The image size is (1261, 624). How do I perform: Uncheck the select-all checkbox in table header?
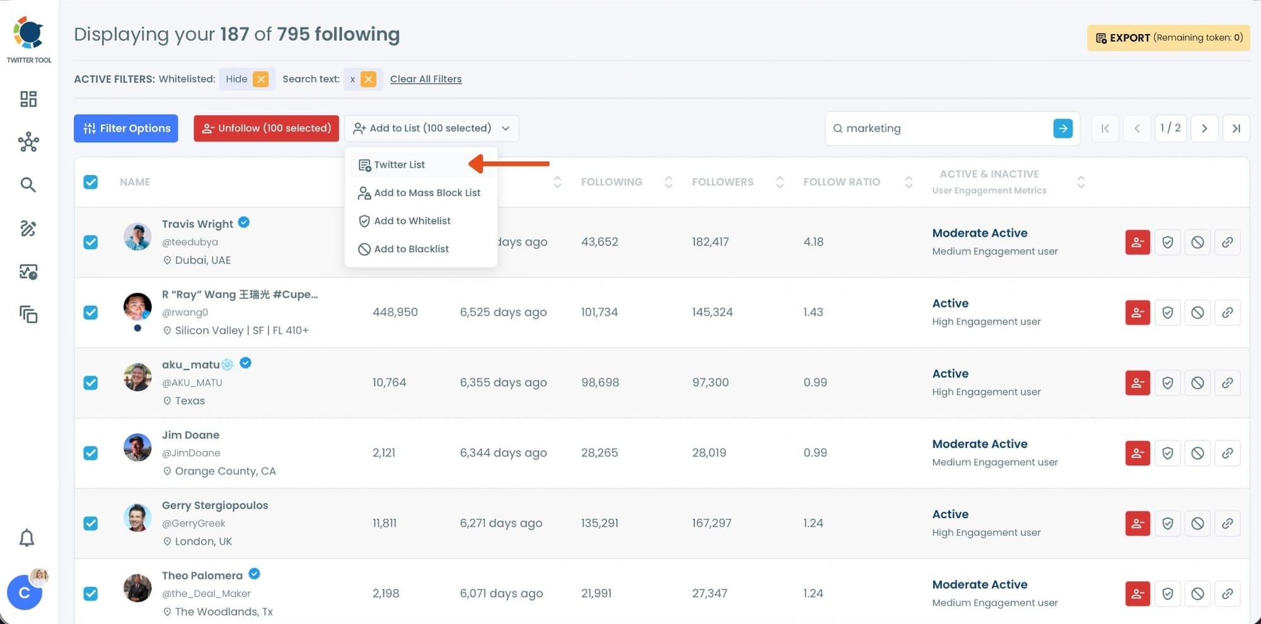click(x=91, y=182)
